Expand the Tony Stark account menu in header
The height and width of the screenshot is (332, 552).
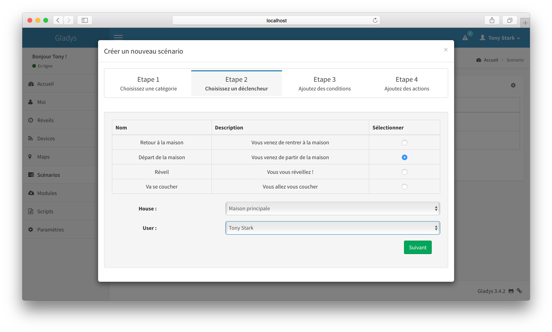pyautogui.click(x=500, y=38)
